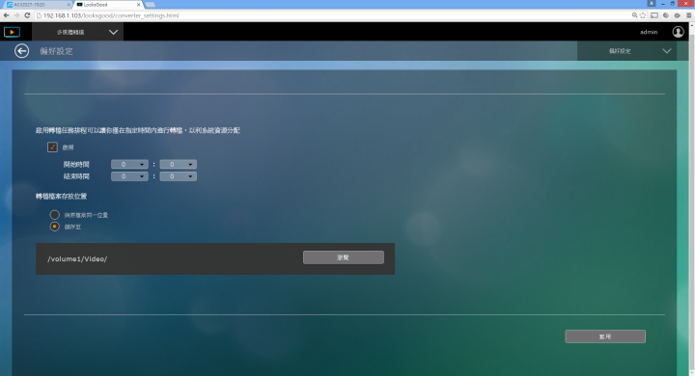The height and width of the screenshot is (376, 695).
Task: Click the 瀏覽 browse button
Action: [x=344, y=257]
